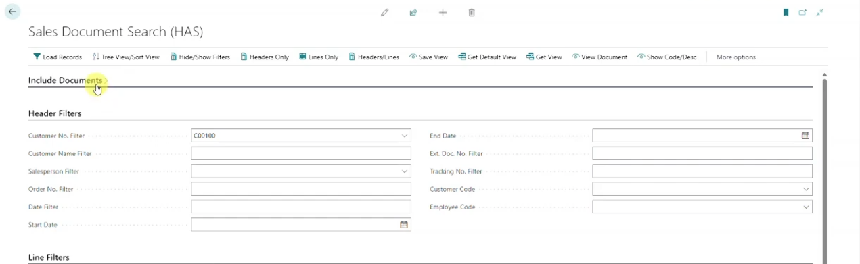Open More options menu
This screenshot has height=264, width=860.
[735, 57]
